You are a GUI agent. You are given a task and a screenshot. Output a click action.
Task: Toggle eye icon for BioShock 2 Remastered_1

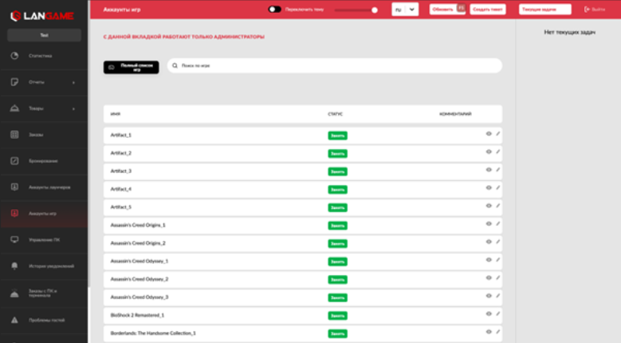[489, 314]
